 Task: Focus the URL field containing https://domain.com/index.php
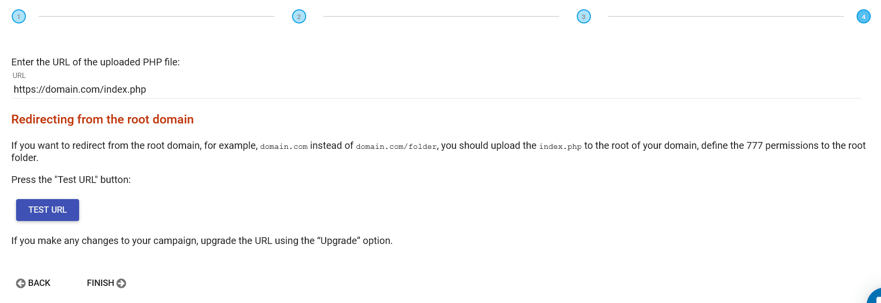437,89
